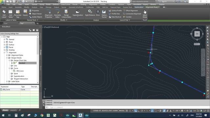The width and height of the screenshot is (210, 118).
Task: Switch to the Model layout tab
Action: (5, 110)
